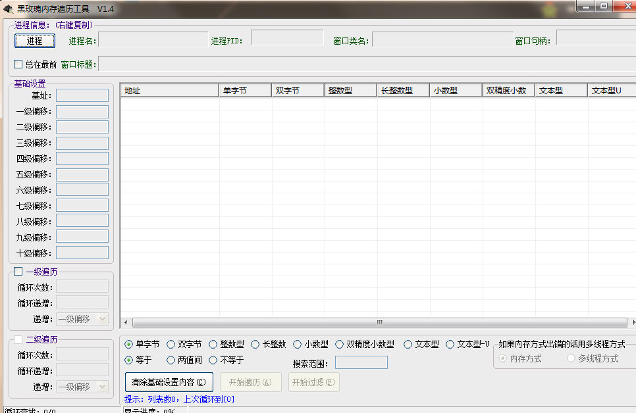Sort by the 地址 column header
The height and width of the screenshot is (413, 636).
[170, 90]
